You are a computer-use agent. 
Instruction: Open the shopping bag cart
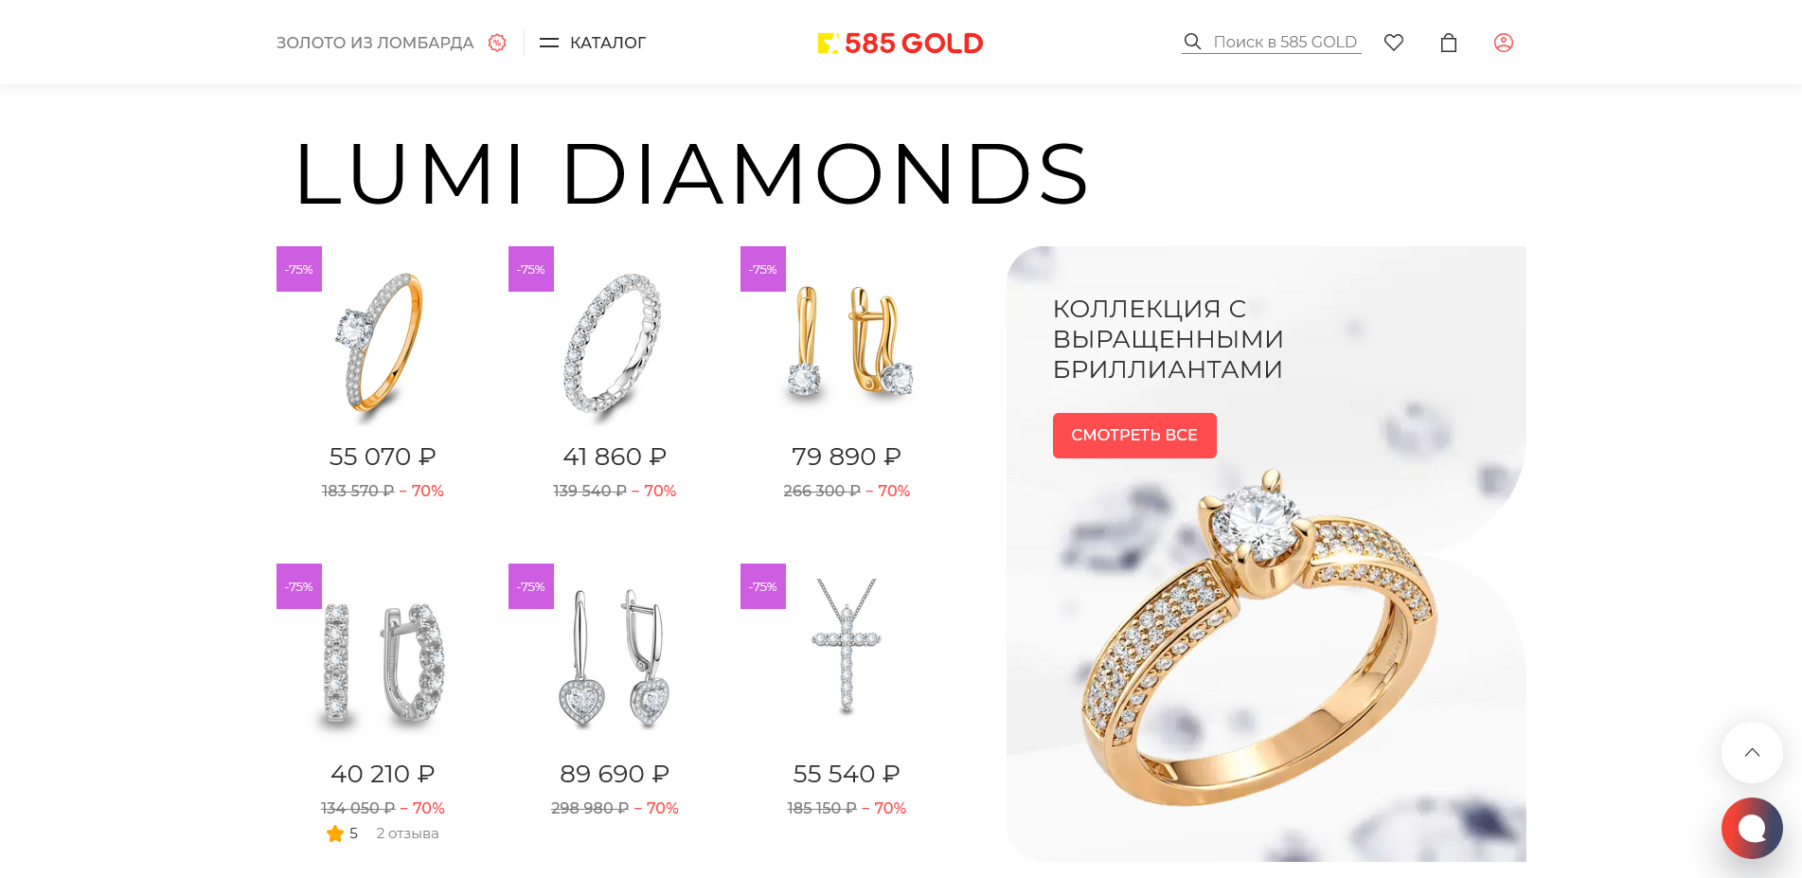point(1448,43)
